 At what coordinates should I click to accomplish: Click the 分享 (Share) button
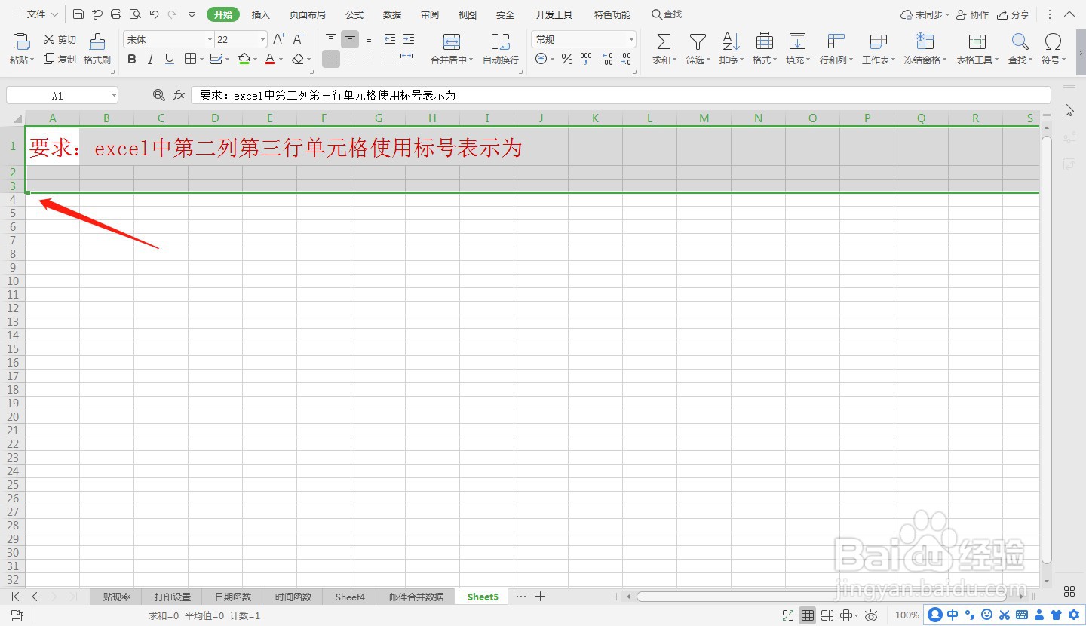pyautogui.click(x=1014, y=14)
